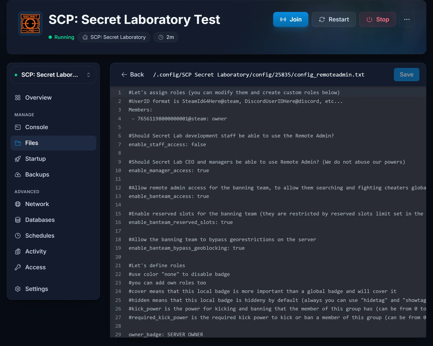
Task: Place cursor on enable_staff_access: false line
Action: (167, 144)
